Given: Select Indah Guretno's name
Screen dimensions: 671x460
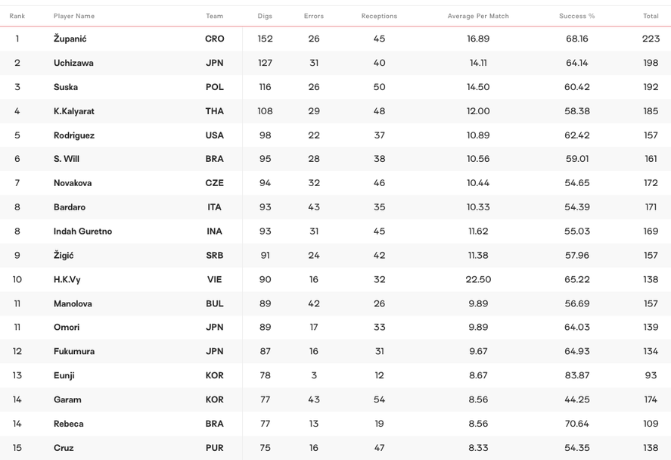Looking at the screenshot, I should (82, 232).
